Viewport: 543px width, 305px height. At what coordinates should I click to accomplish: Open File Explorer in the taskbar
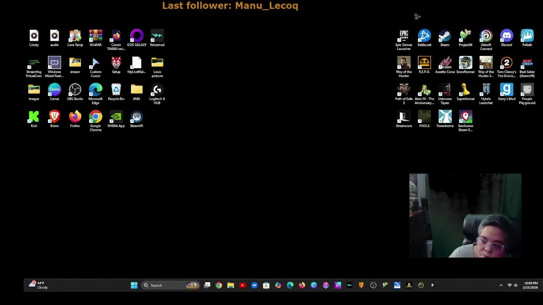pos(230,286)
